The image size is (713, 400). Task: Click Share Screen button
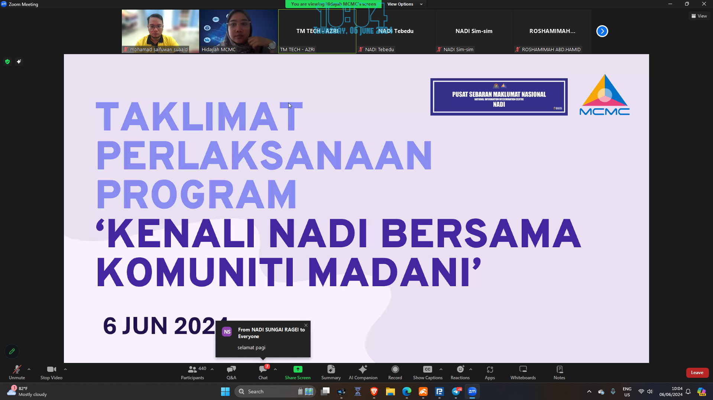point(298,372)
